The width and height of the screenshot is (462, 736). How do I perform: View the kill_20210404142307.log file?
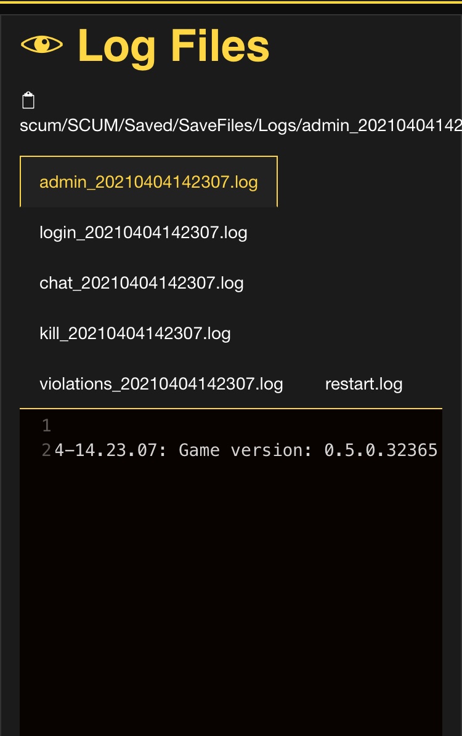pyautogui.click(x=135, y=334)
